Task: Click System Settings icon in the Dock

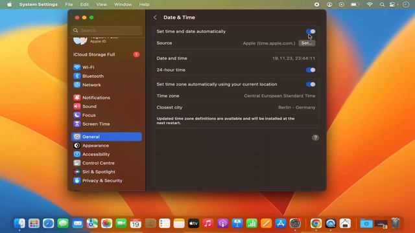Action: [296, 223]
